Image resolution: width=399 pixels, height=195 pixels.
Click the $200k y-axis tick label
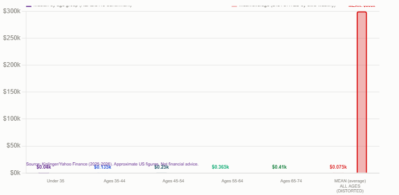[12, 65]
